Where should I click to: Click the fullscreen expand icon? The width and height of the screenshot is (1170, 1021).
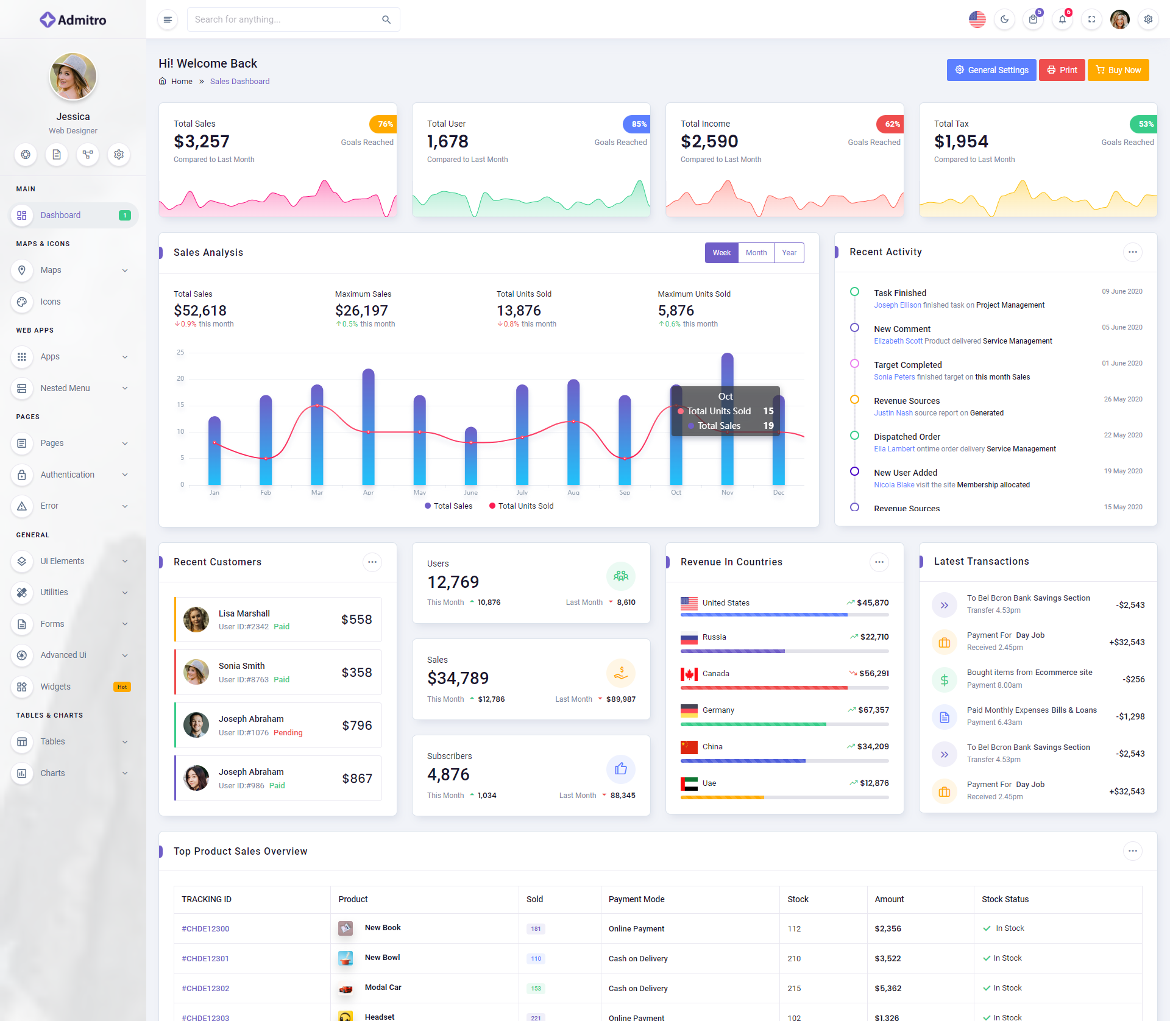[x=1091, y=19]
